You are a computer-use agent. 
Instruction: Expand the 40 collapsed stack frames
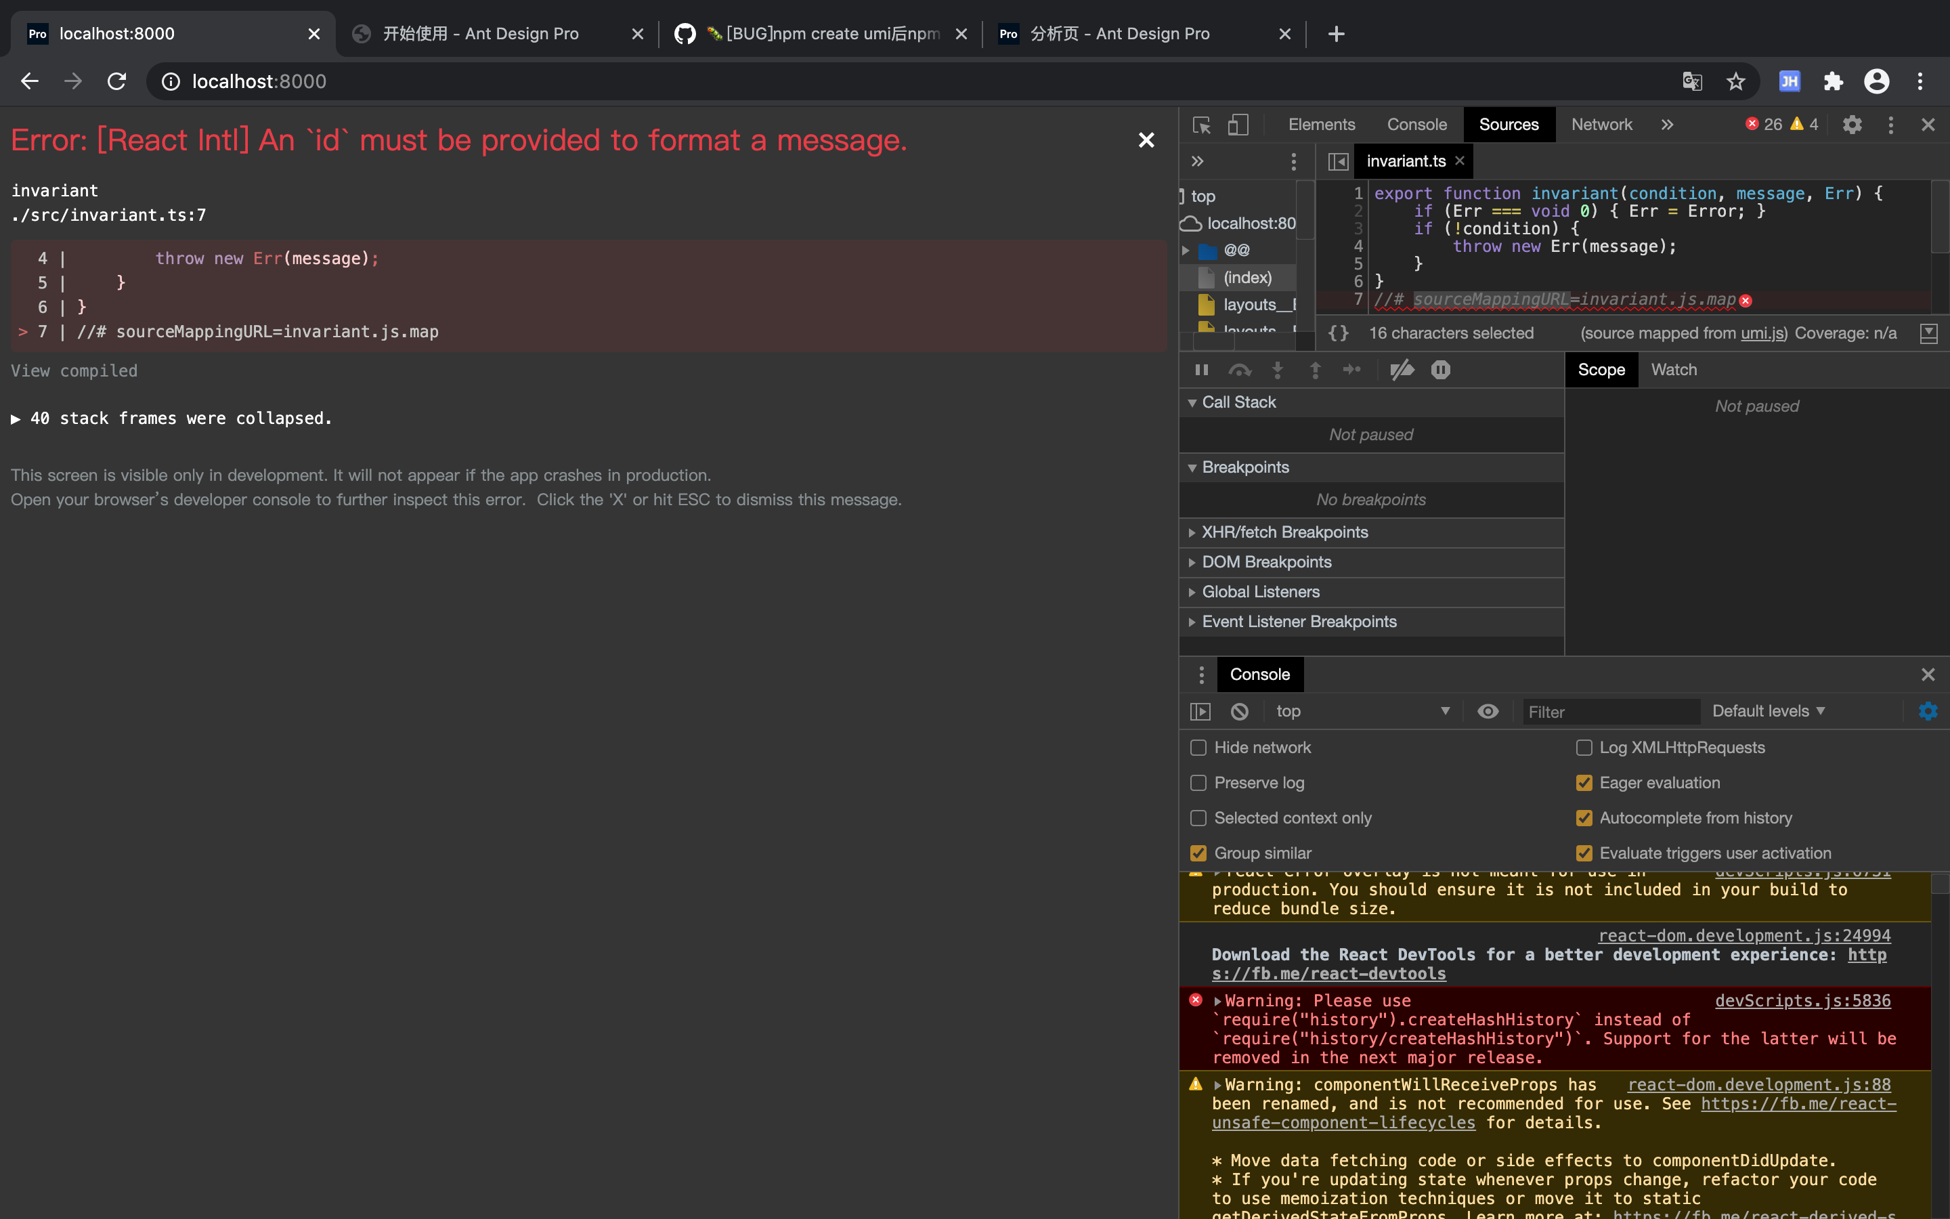click(x=171, y=419)
